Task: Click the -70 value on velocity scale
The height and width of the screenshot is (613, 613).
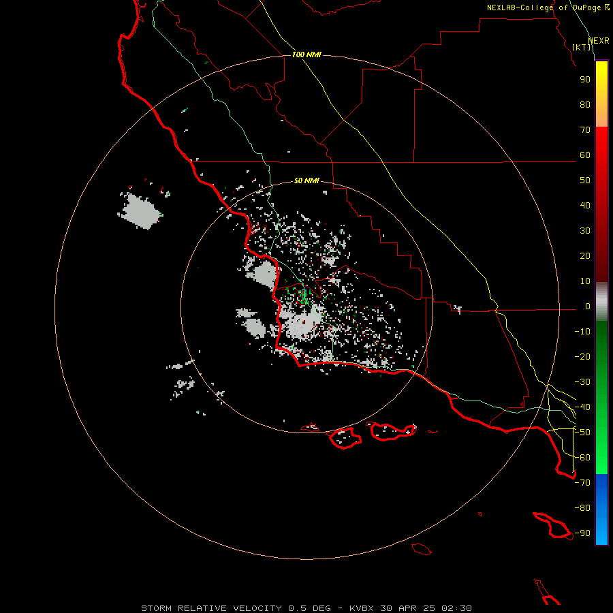Action: click(582, 483)
